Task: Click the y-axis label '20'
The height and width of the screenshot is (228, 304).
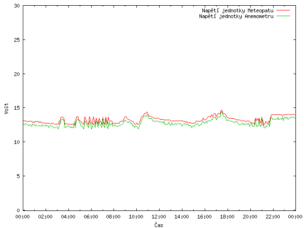Action: [x=17, y=74]
